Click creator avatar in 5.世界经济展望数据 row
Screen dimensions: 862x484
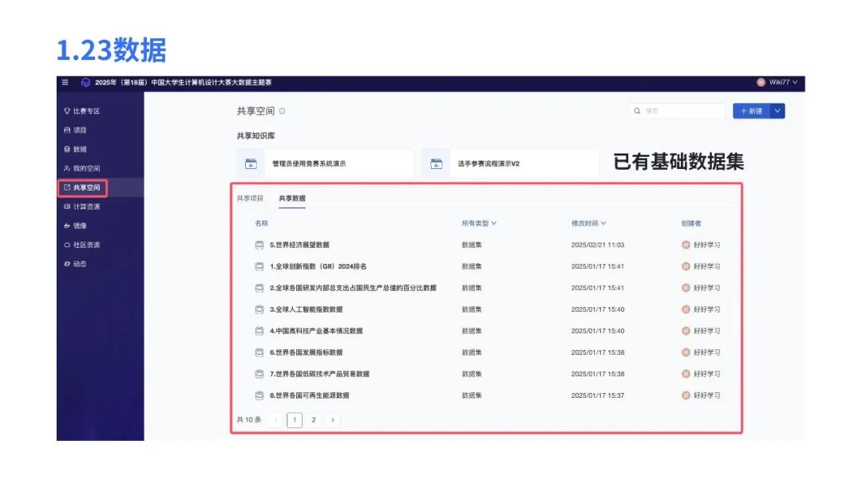point(686,245)
